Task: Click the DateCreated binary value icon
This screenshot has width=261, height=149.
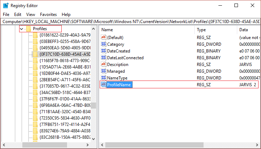Action: (104, 51)
